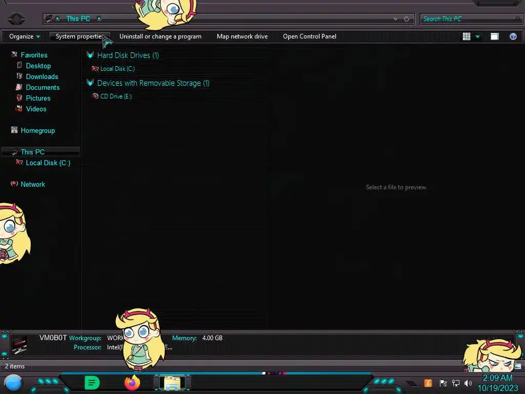Select Favorites in navigation pane
Image resolution: width=525 pixels, height=394 pixels.
click(34, 55)
